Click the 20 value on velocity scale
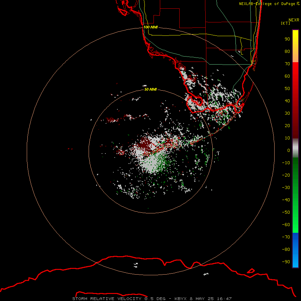 point(287,125)
